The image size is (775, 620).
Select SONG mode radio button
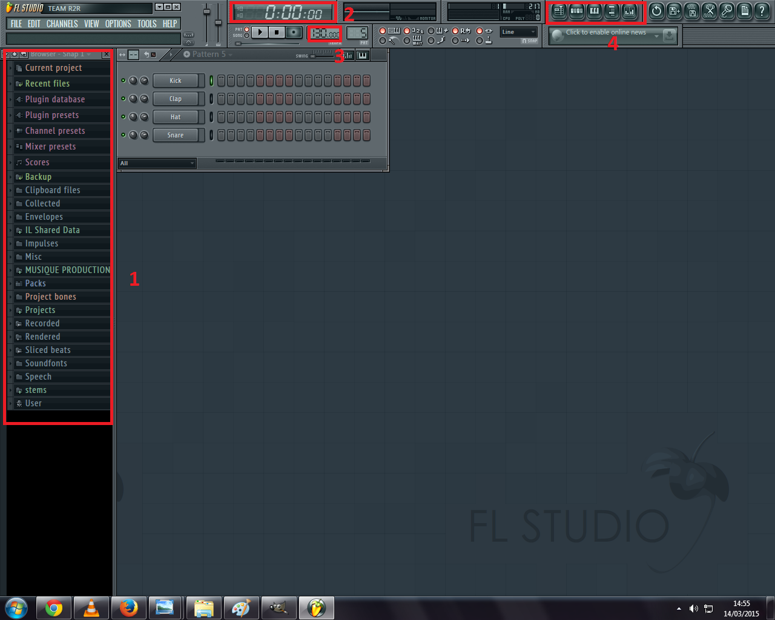coord(246,36)
